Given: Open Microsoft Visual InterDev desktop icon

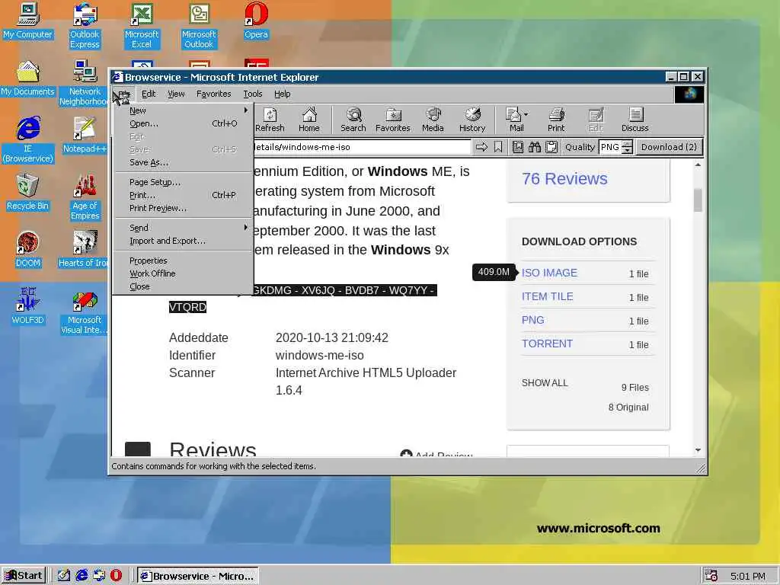Looking at the screenshot, I should (85, 312).
